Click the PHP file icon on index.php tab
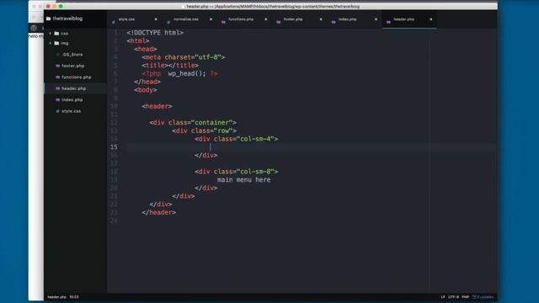This screenshot has height=303, width=539. point(334,22)
